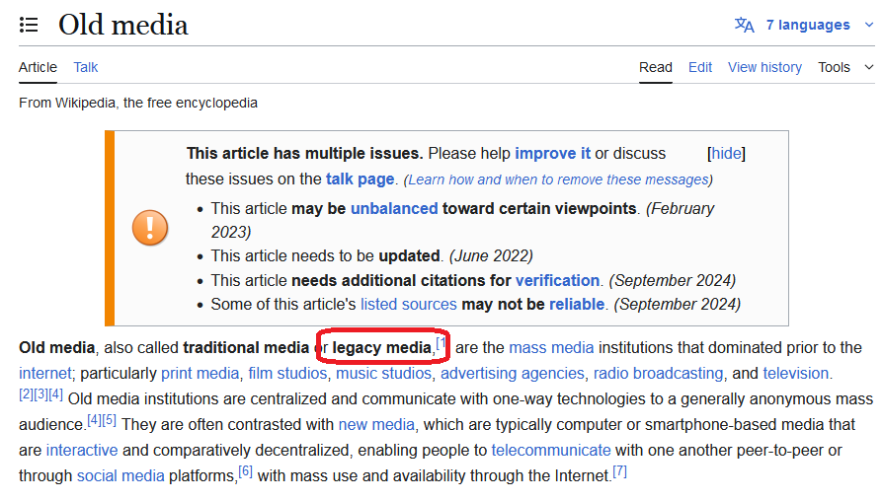Open the View history tab
Image resolution: width=883 pixels, height=501 pixels.
(x=764, y=67)
